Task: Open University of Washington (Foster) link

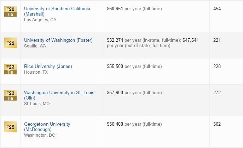Action: tap(58, 40)
